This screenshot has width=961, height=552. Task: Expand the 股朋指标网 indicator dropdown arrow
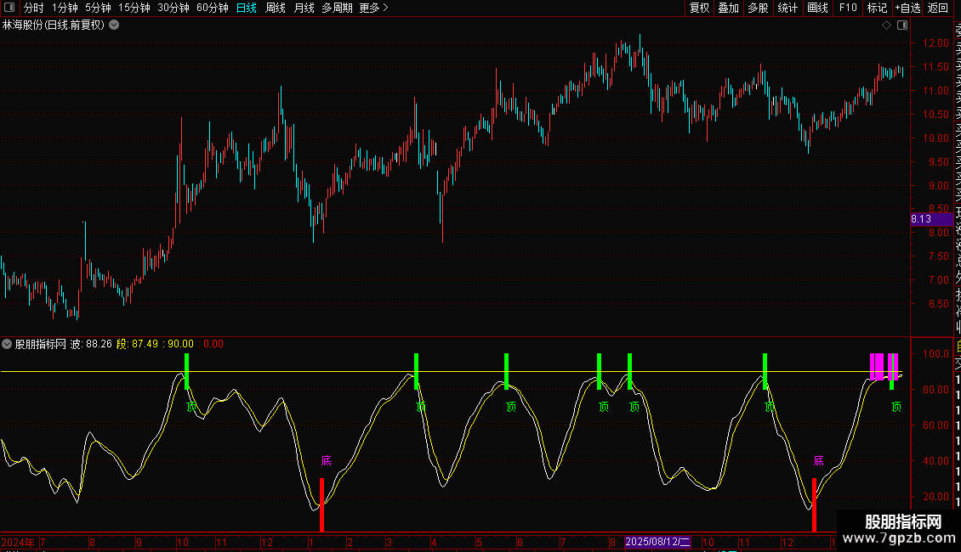[7, 344]
